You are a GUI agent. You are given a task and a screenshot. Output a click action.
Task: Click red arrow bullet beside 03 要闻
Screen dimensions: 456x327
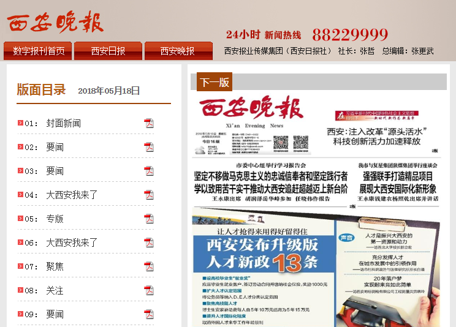(20, 170)
